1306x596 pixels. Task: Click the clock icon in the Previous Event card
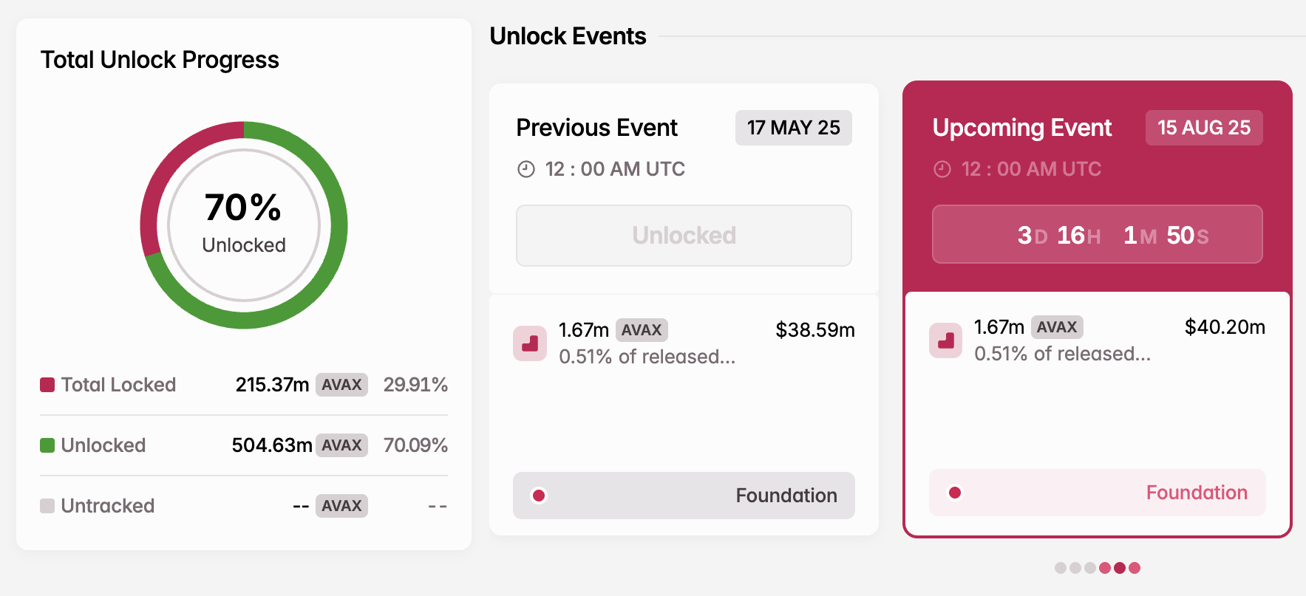point(525,168)
